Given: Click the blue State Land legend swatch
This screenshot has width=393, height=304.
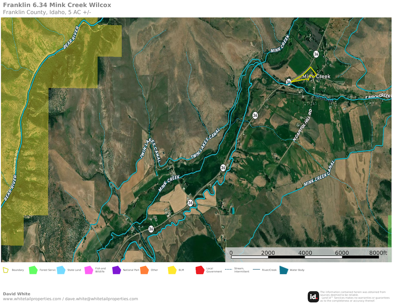Looking at the screenshot, I should 61,270.
